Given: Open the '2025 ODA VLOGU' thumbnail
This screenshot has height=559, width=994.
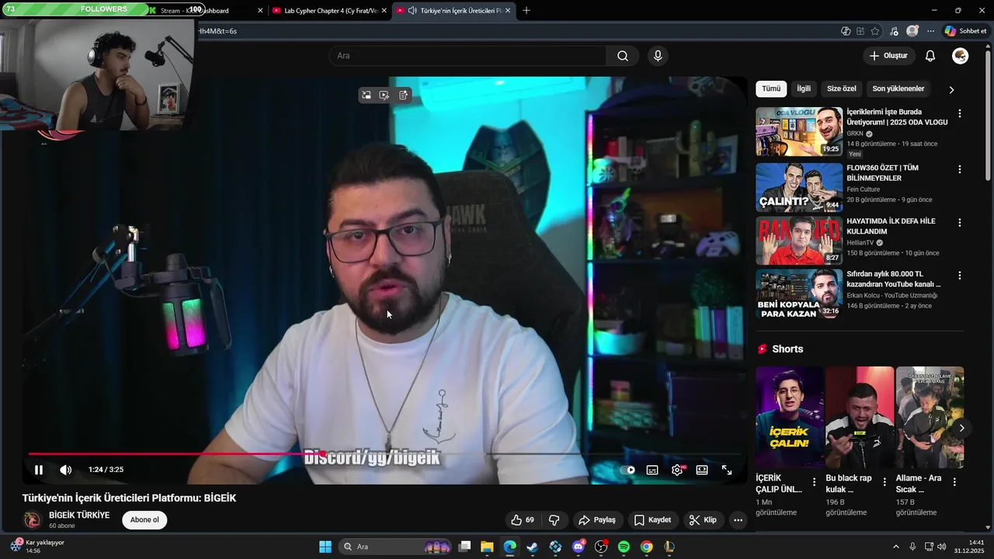Looking at the screenshot, I should (x=799, y=132).
